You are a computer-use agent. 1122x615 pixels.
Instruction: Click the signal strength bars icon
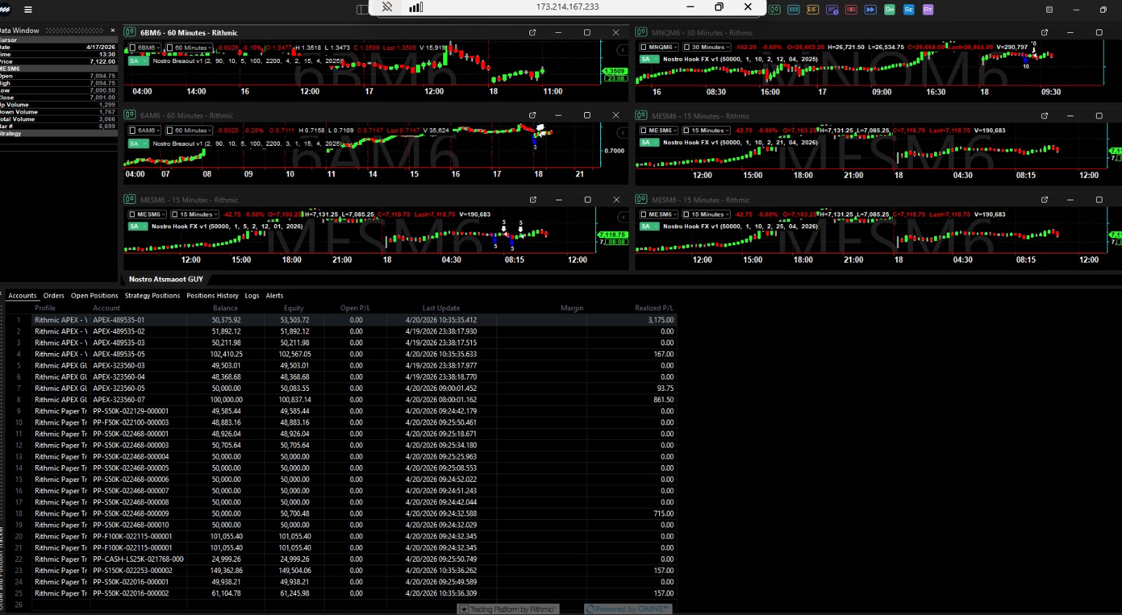416,7
